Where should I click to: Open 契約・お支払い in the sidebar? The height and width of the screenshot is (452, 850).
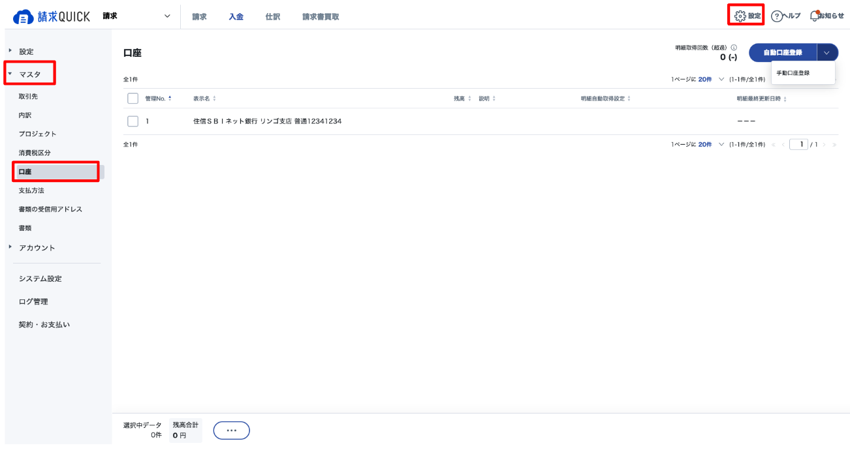44,325
